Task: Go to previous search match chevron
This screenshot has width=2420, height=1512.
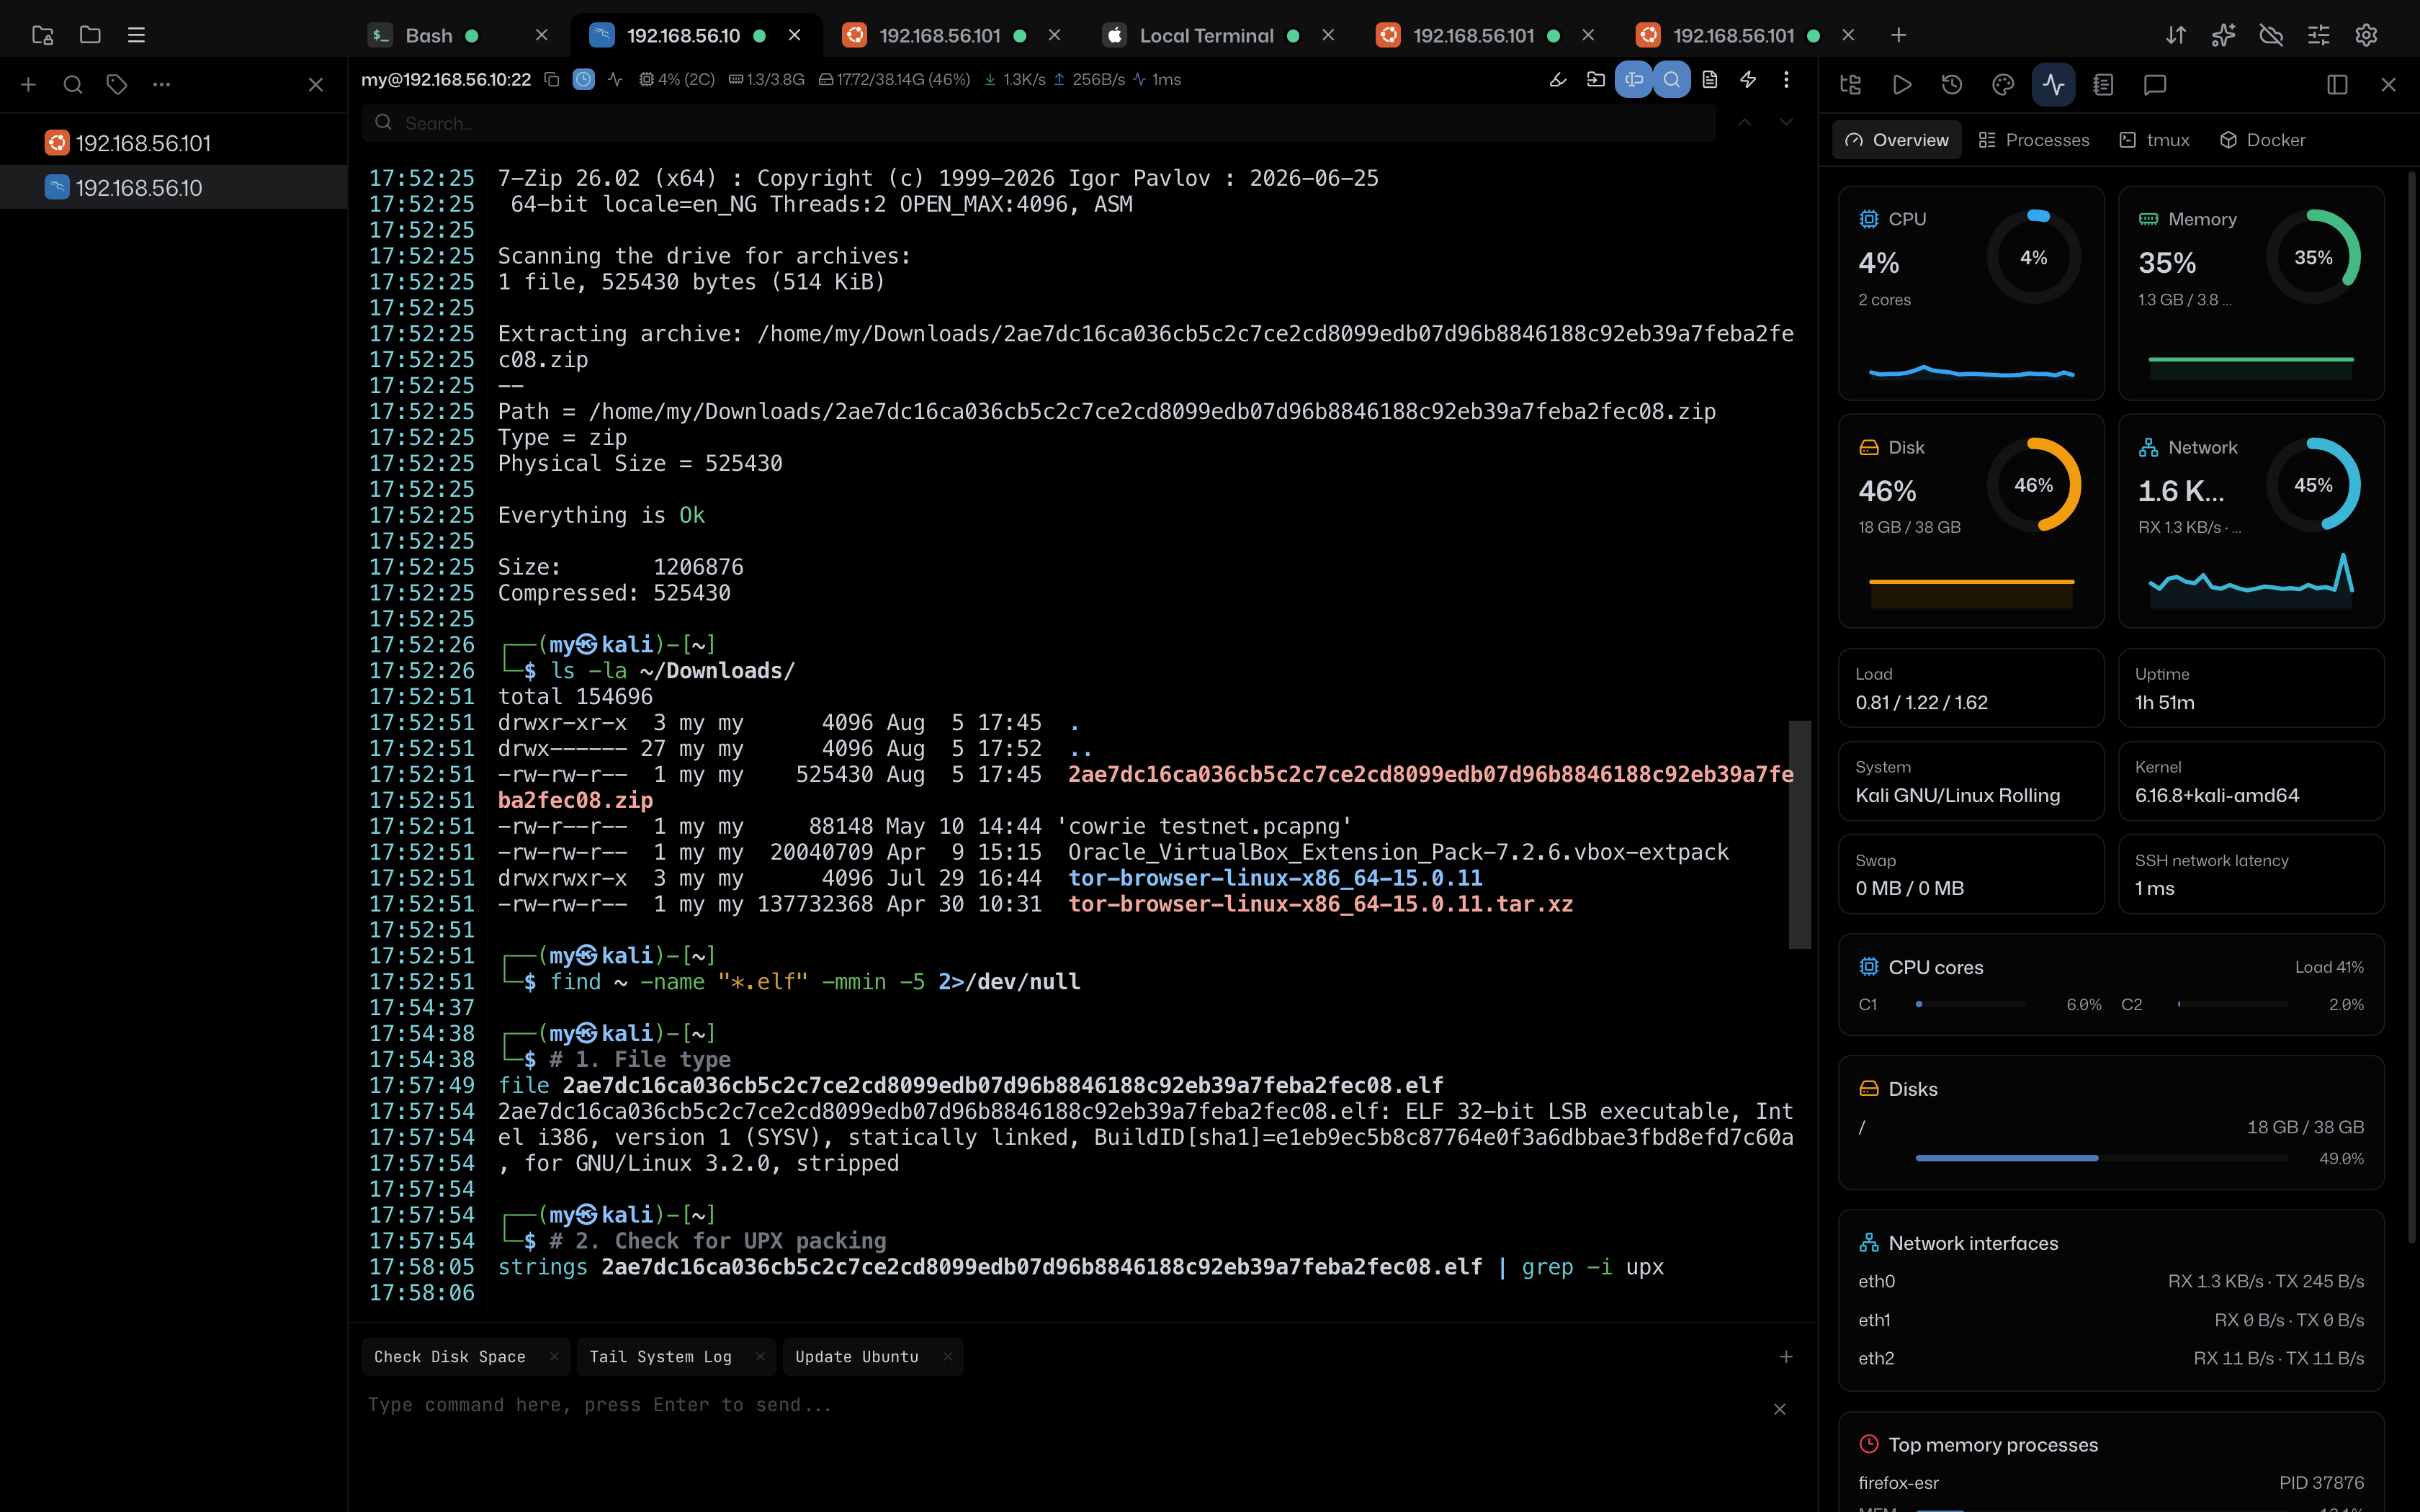Action: point(1744,122)
